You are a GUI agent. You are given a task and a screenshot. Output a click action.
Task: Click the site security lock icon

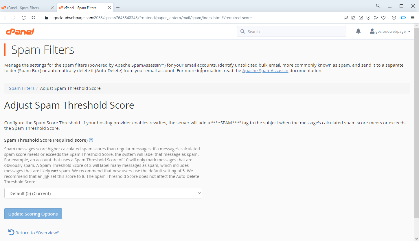46,18
